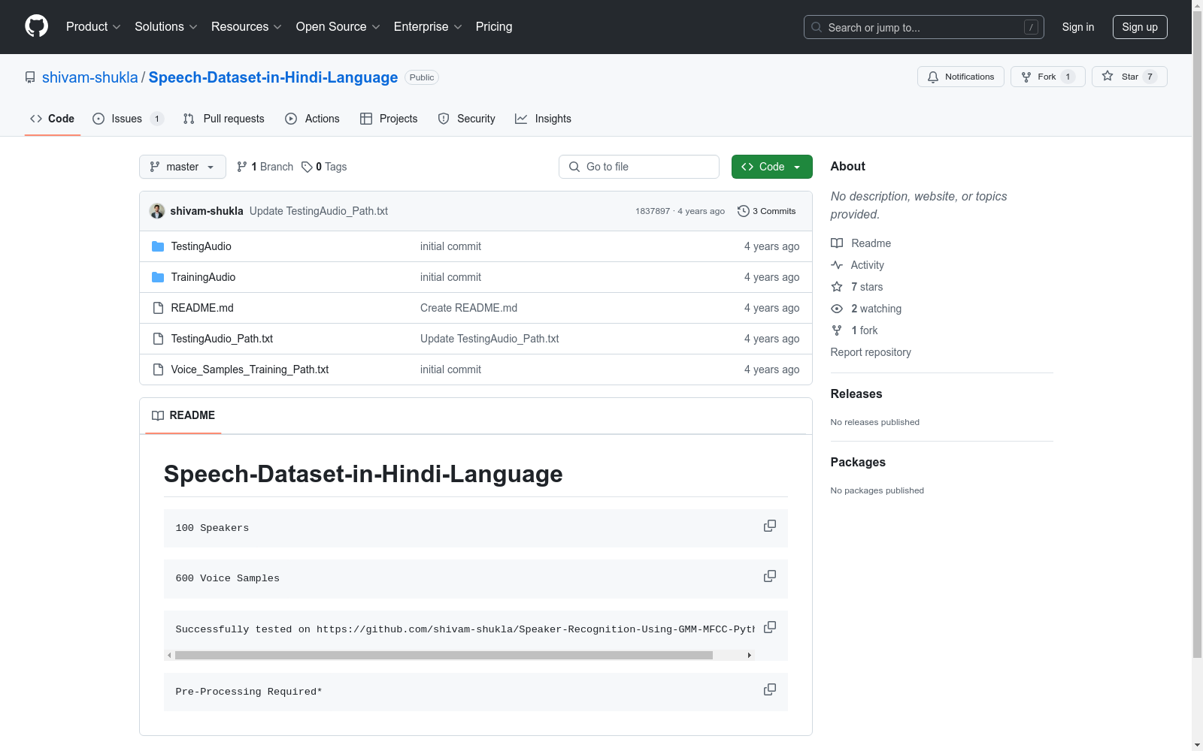Copy the '600 Voice Samples' code block
1203x751 pixels.
(770, 576)
